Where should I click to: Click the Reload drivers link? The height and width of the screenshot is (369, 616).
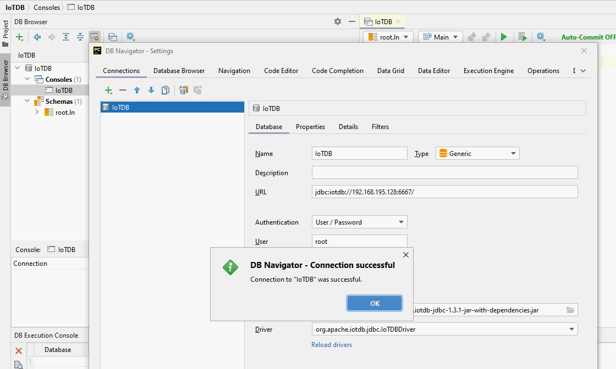(x=332, y=345)
